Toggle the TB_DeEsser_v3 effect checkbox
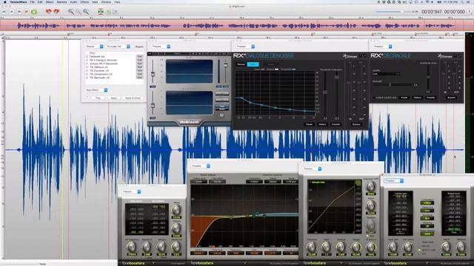Viewport: 474px width, 266px height. pyautogui.click(x=87, y=67)
